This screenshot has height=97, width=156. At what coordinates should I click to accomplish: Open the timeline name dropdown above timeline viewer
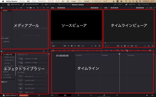132,8
